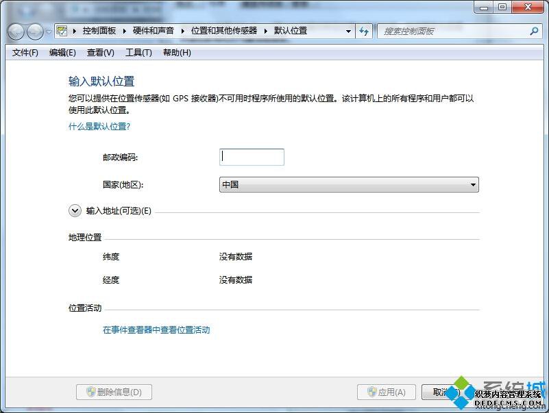Open the 什么是默认位置? help link
This screenshot has height=413, width=549.
tap(99, 126)
